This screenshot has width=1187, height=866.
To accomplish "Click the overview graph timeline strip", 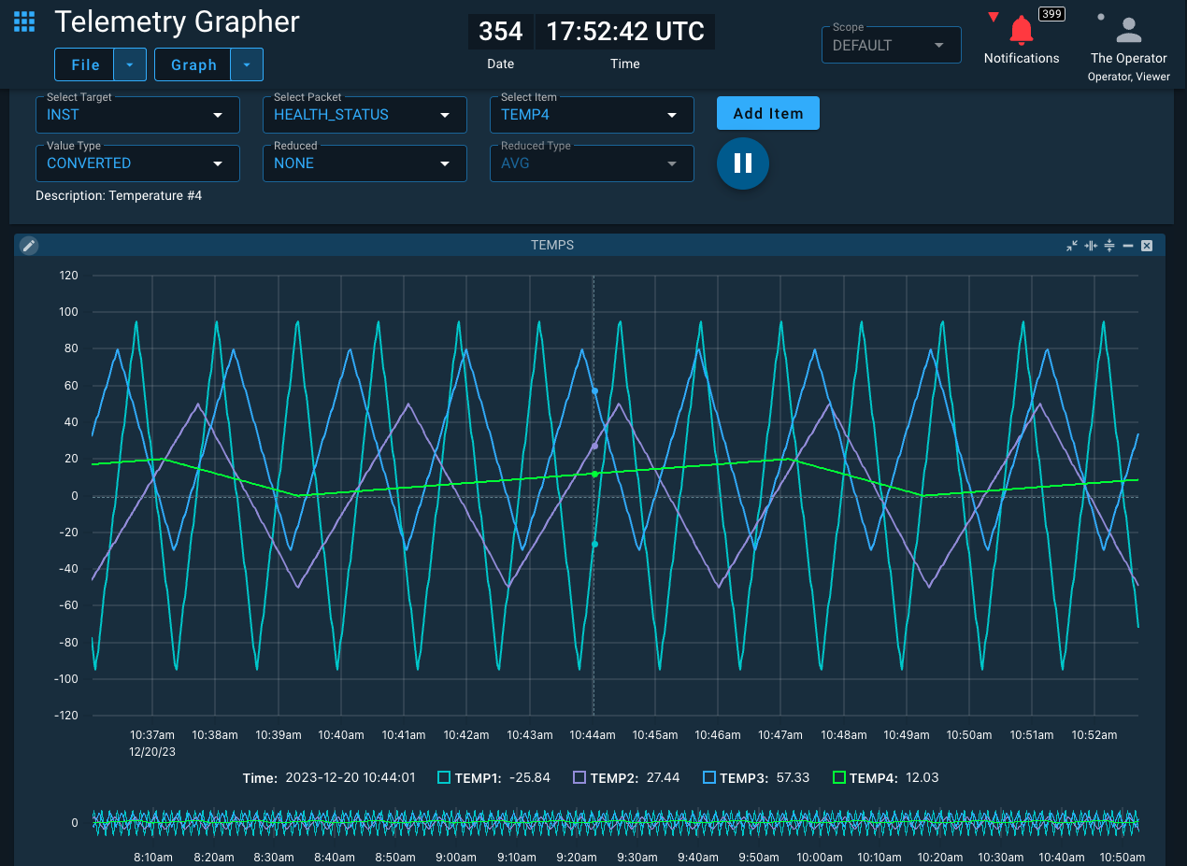I will 616,822.
